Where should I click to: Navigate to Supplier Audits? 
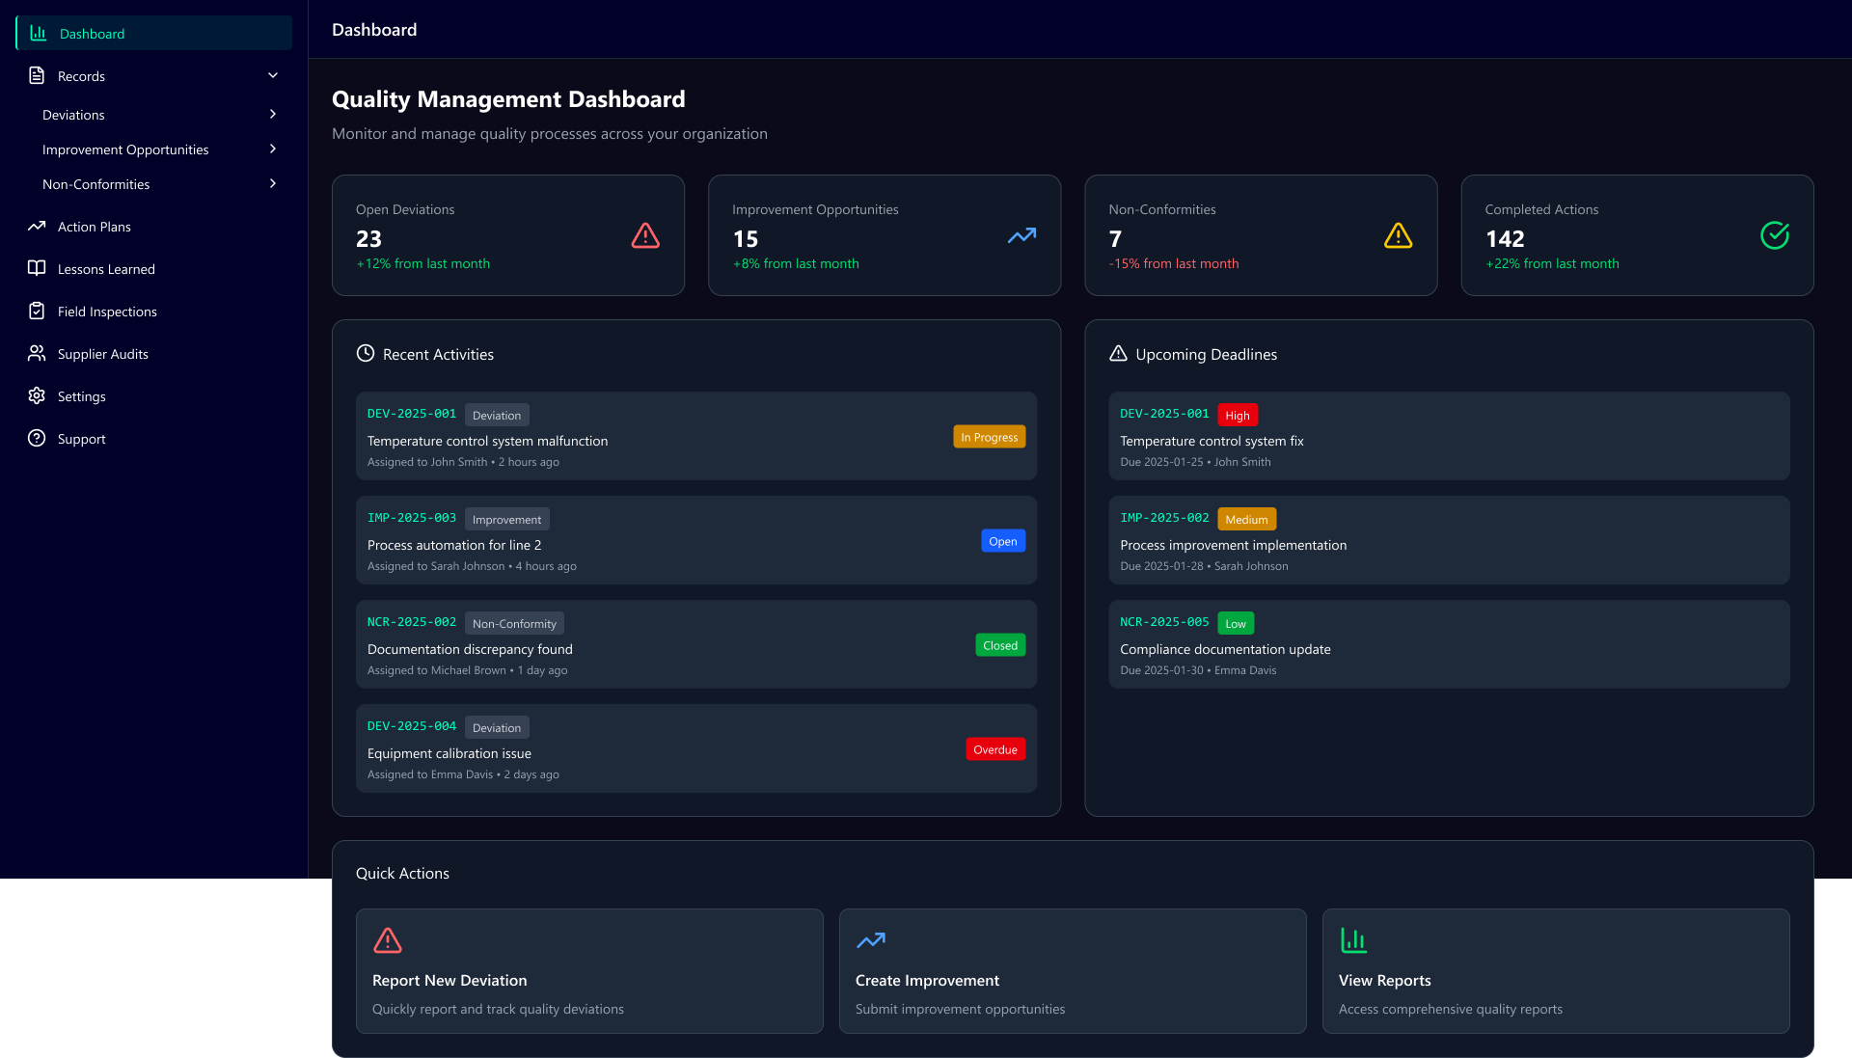click(x=154, y=353)
